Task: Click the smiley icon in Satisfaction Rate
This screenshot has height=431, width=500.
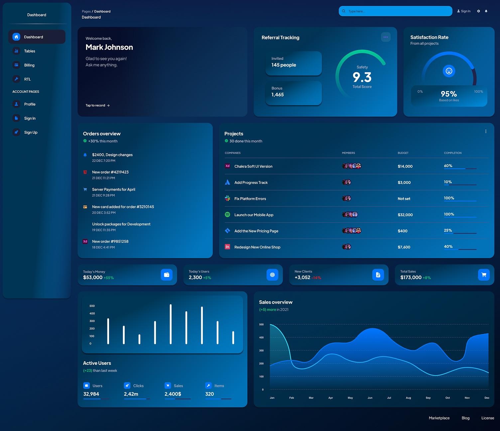Action: point(449,71)
